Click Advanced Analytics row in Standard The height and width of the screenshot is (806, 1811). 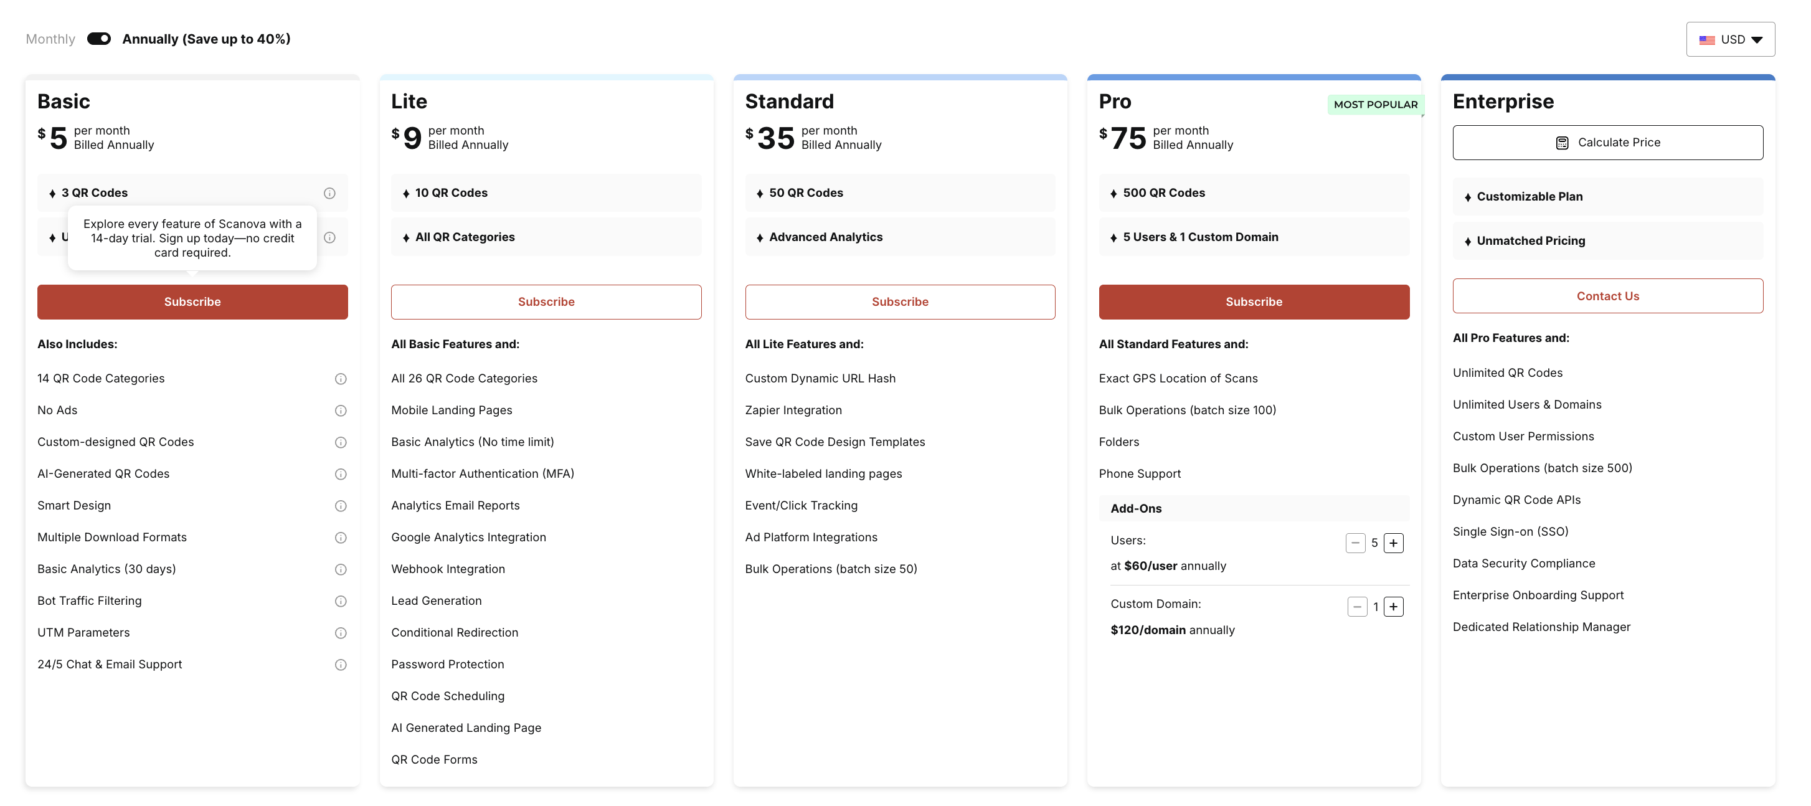pyautogui.click(x=900, y=237)
